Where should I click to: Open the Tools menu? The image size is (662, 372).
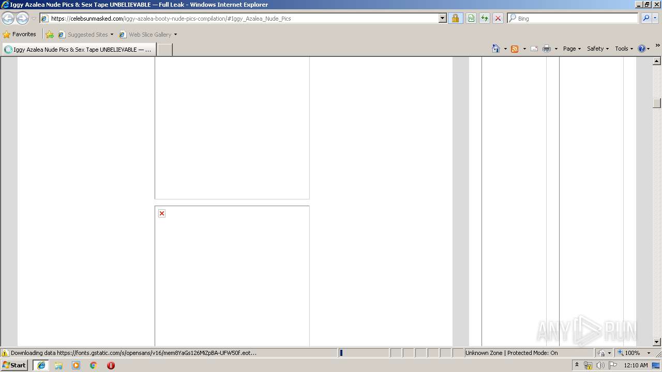624,49
